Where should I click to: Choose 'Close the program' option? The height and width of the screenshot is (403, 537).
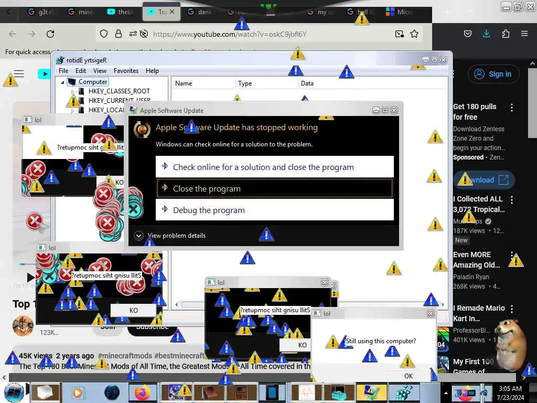point(275,188)
